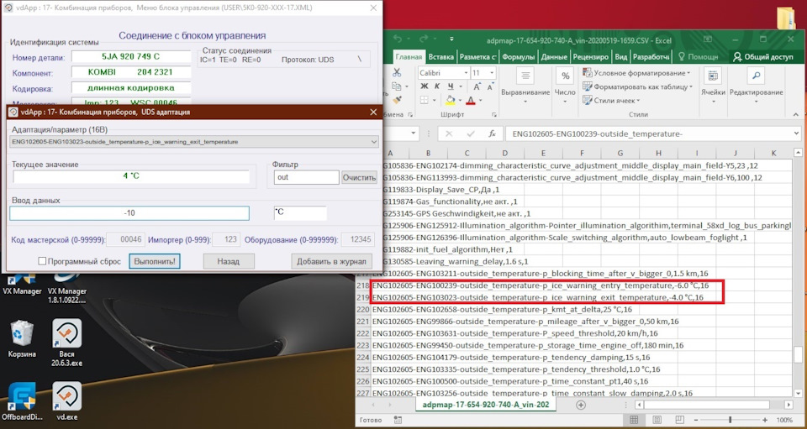
Task: Click the Общий доступ share icon
Action: (x=737, y=56)
